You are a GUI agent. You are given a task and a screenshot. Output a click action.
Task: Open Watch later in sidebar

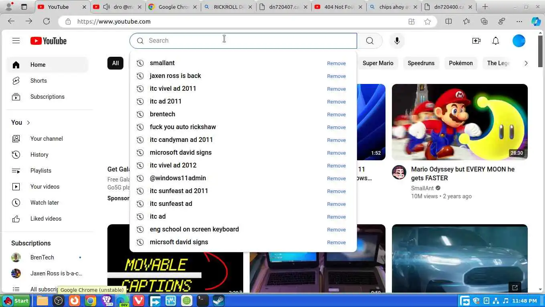[x=47, y=203]
